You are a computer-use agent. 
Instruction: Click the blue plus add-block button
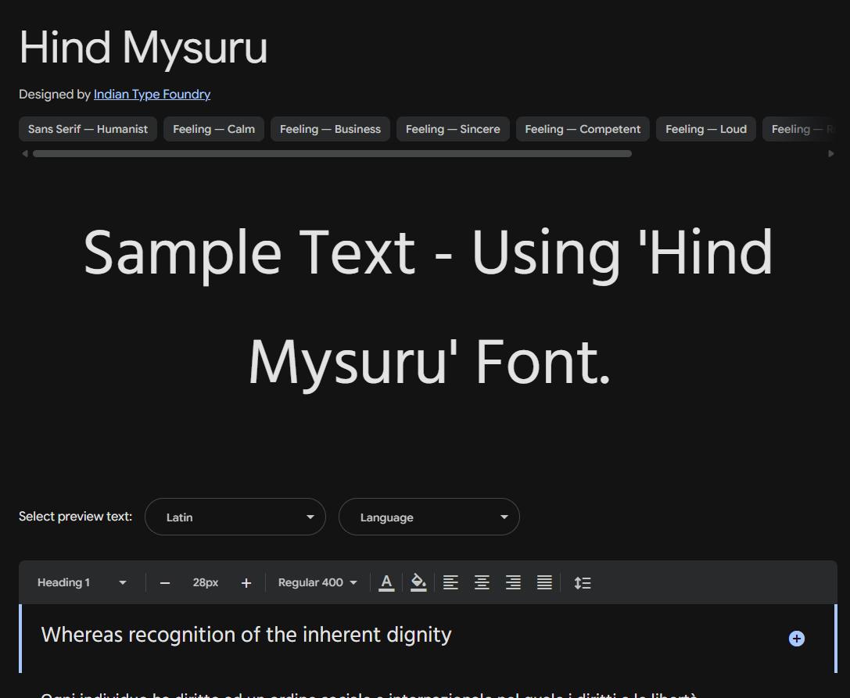point(796,639)
